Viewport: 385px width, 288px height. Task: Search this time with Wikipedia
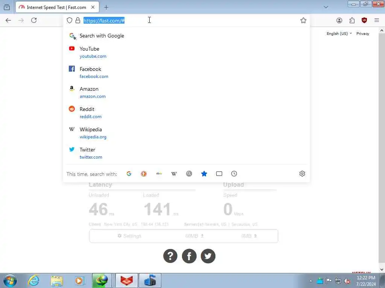tap(174, 174)
